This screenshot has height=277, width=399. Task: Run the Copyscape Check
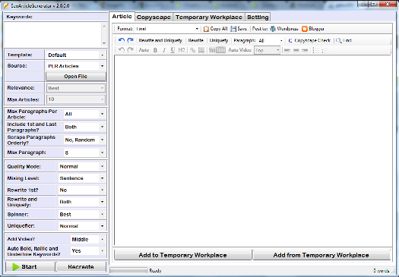click(x=309, y=40)
